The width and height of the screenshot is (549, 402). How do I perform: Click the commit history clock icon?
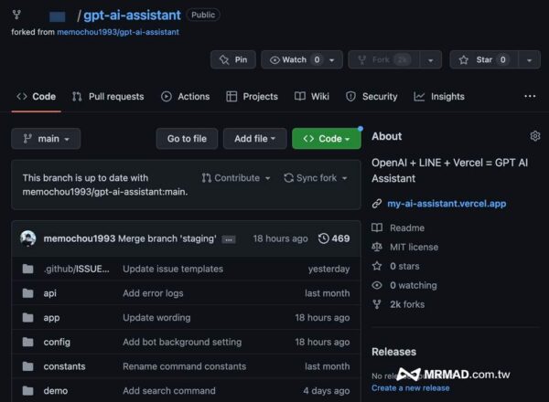coord(323,238)
